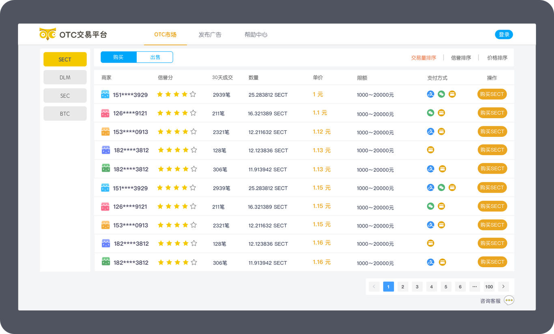Click the WeChat Pay icon in the 1.1 元 row
The image size is (554, 334).
point(431,113)
